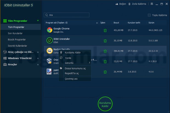
Task: Select Tüm Programlar sub-item in sidebar
Action: [x=21, y=27]
